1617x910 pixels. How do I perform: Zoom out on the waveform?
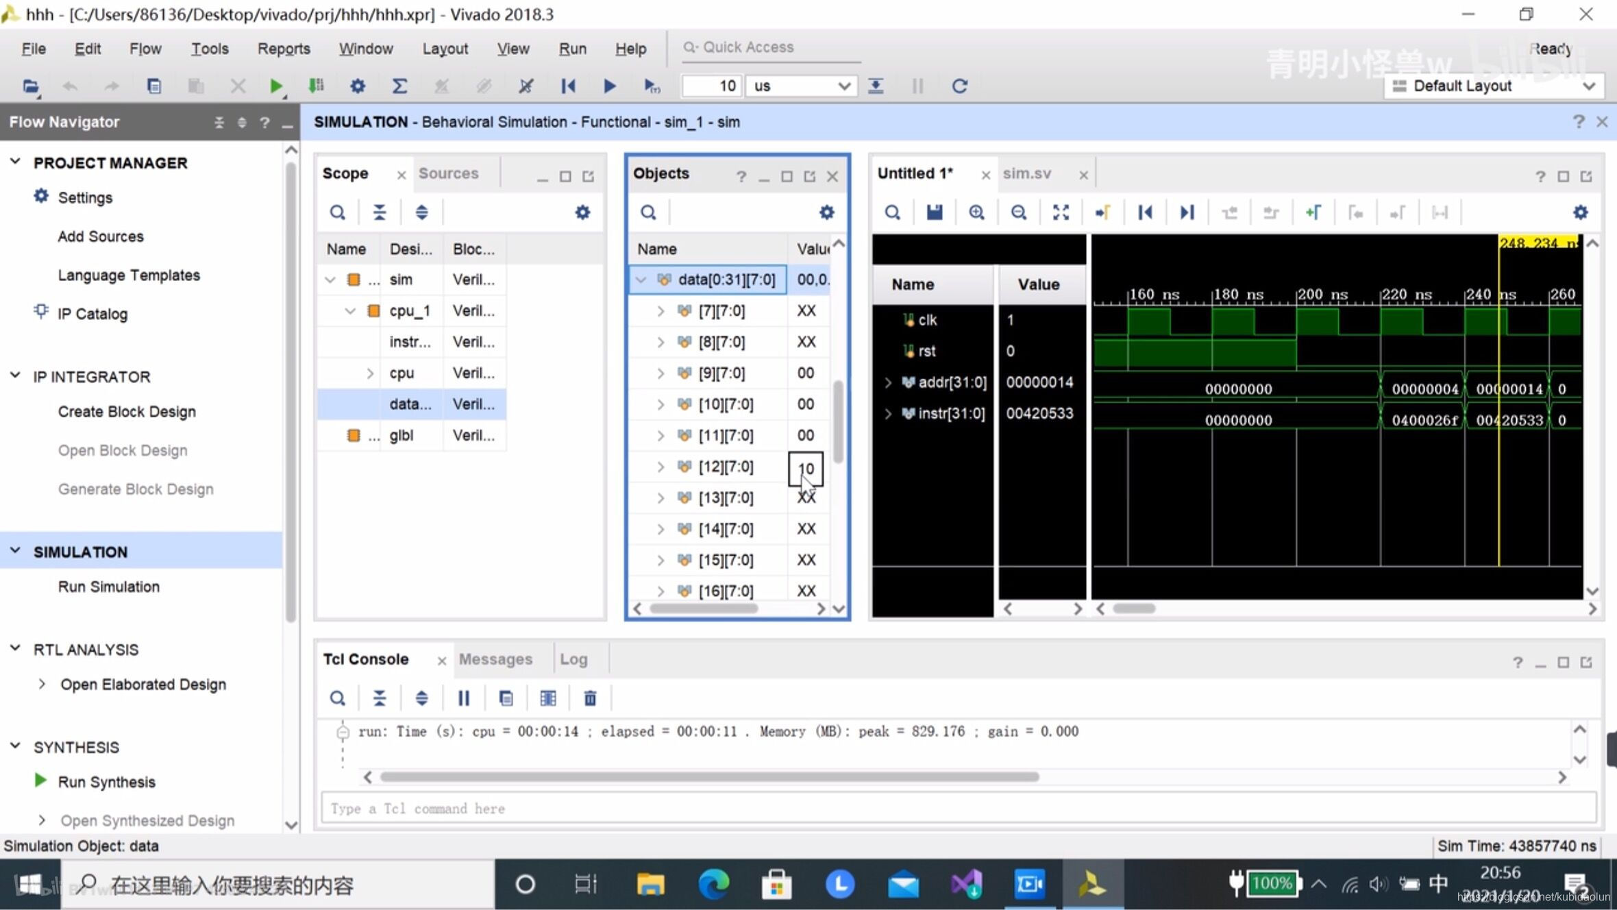click(x=1019, y=212)
